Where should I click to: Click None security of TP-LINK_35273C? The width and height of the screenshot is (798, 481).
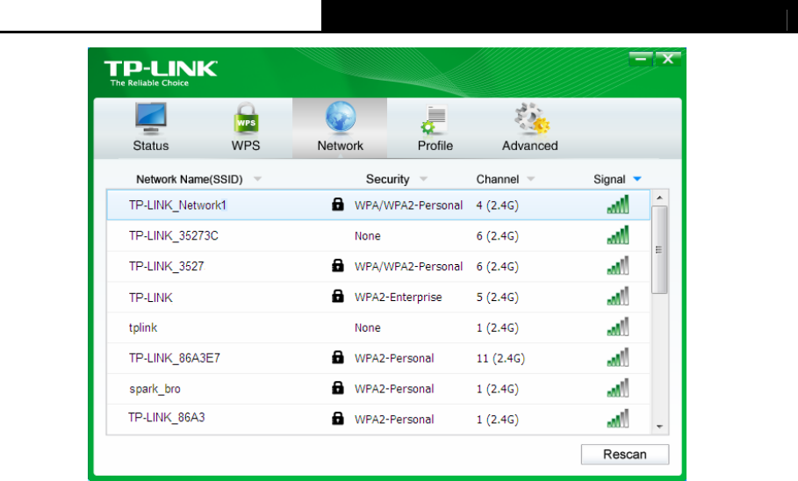tap(368, 236)
